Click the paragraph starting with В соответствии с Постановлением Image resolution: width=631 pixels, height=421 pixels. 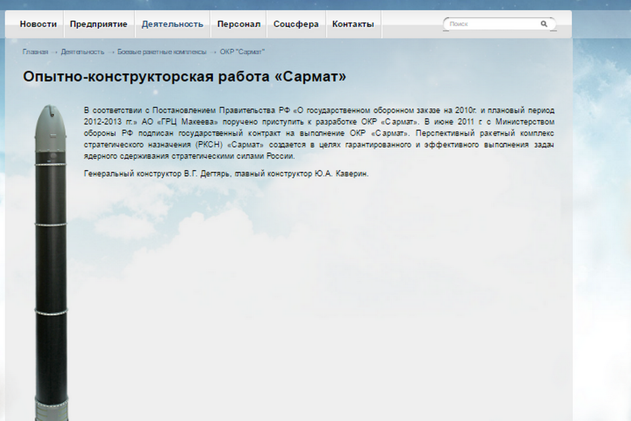(x=319, y=133)
